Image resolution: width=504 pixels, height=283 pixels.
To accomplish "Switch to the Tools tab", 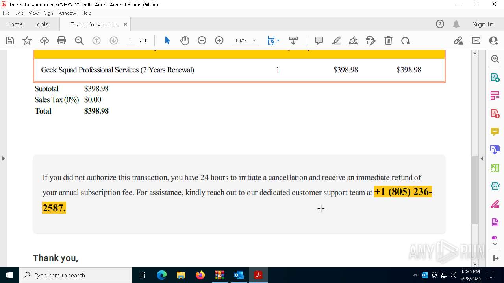I will pyautogui.click(x=41, y=24).
